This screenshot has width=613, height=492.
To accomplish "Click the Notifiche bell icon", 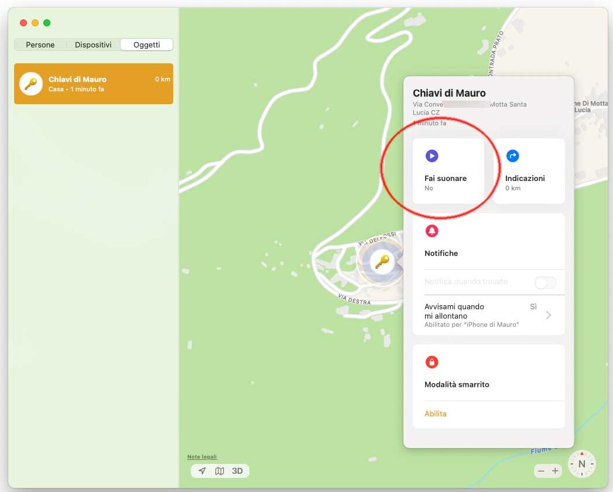I will pyautogui.click(x=432, y=231).
